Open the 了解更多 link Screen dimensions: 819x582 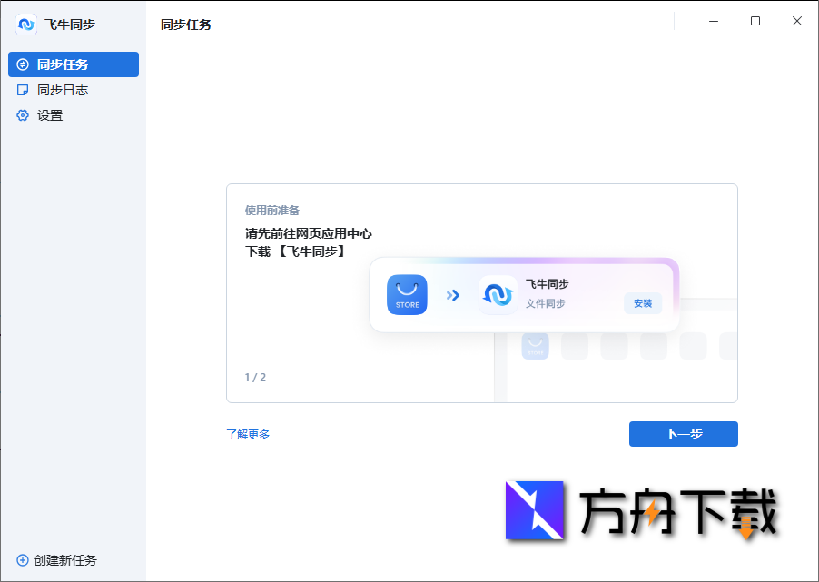(248, 435)
